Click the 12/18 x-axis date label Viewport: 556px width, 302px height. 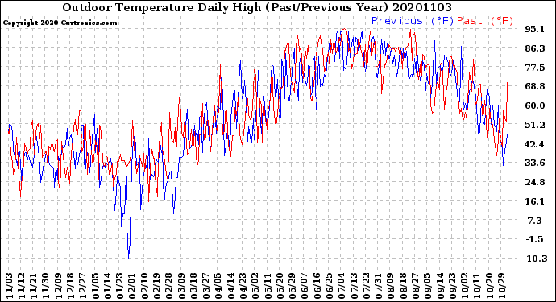click(71, 286)
